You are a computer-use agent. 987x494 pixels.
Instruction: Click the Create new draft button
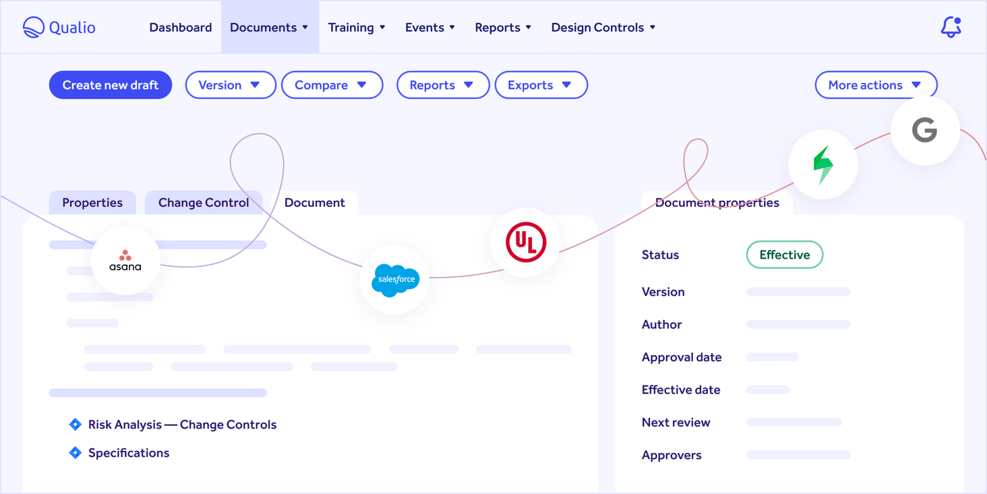click(x=110, y=85)
